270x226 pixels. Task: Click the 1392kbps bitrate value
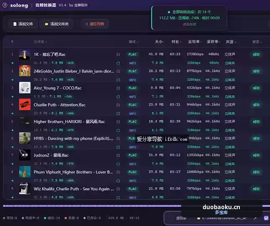(195, 155)
